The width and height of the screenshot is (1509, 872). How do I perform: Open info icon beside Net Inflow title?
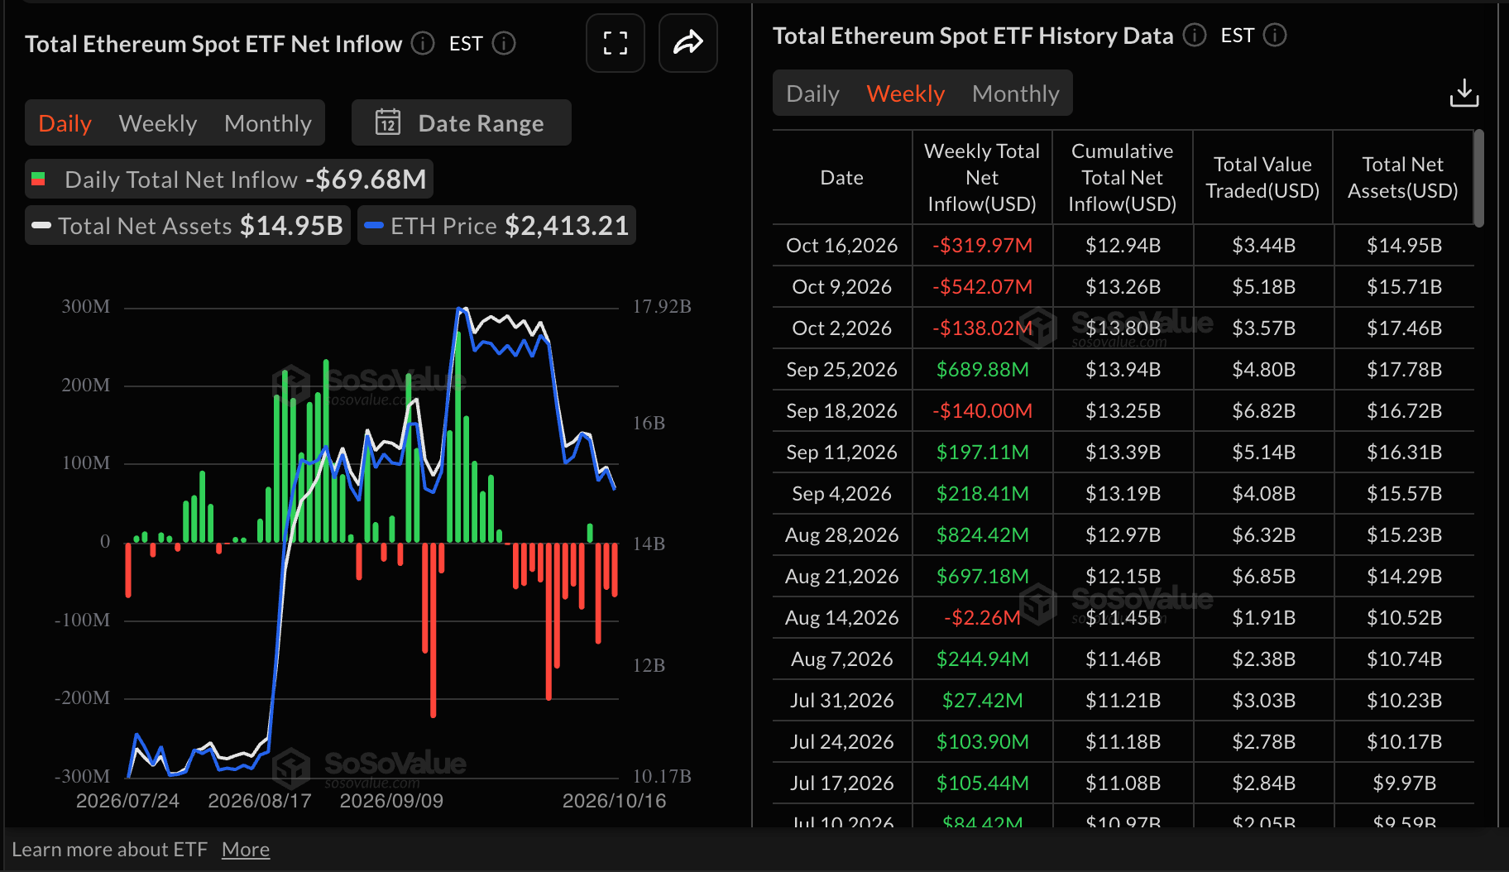pos(423,43)
